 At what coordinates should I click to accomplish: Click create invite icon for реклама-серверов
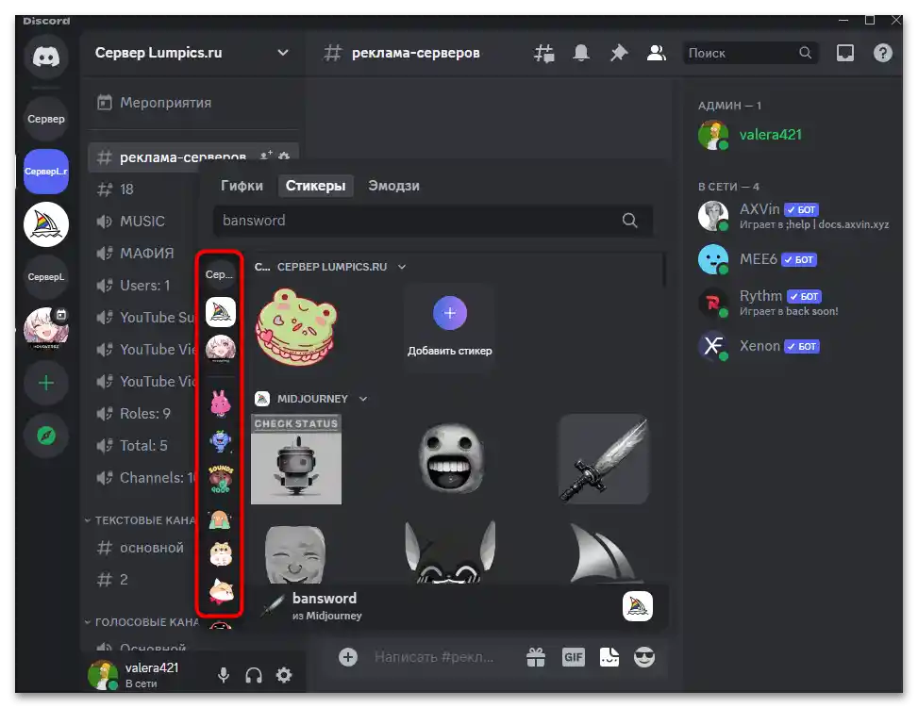(266, 156)
